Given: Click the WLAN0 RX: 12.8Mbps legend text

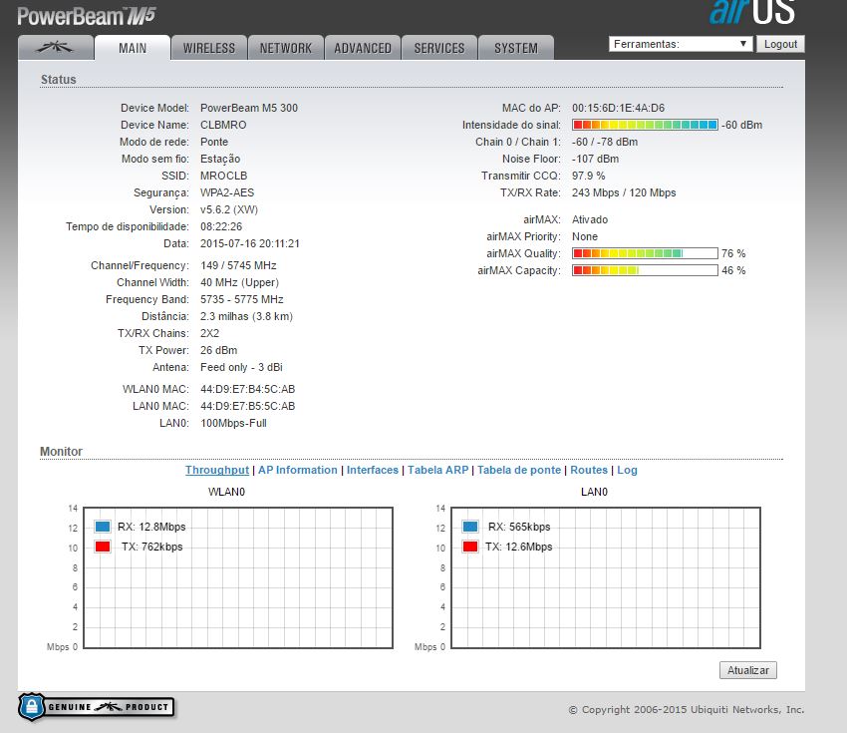Looking at the screenshot, I should (x=151, y=527).
